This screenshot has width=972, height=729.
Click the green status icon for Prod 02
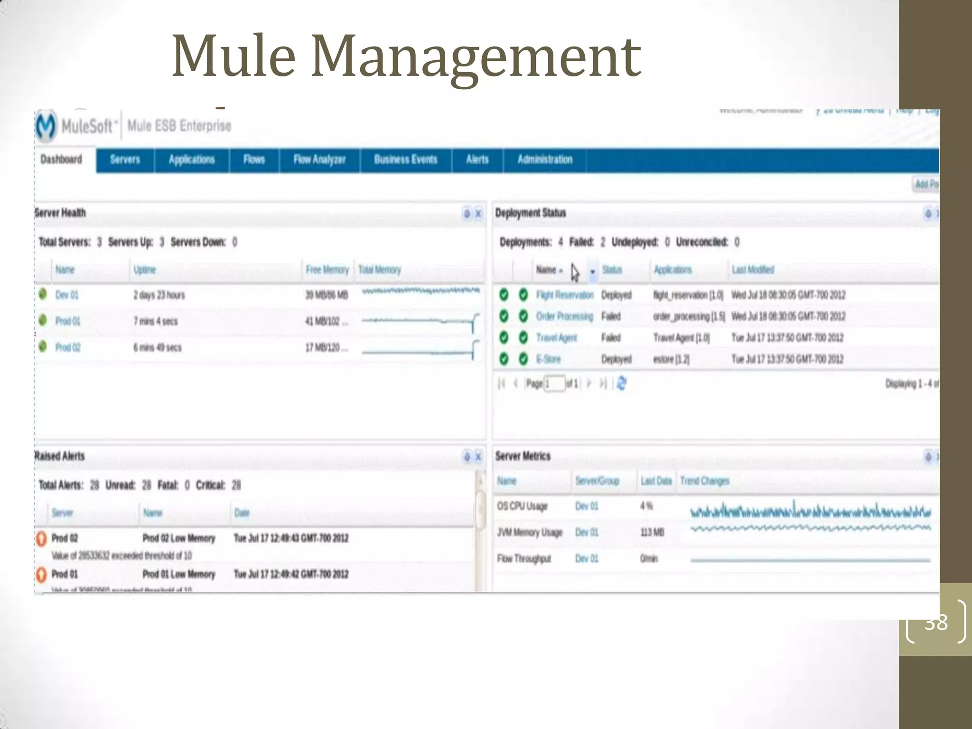click(x=43, y=346)
